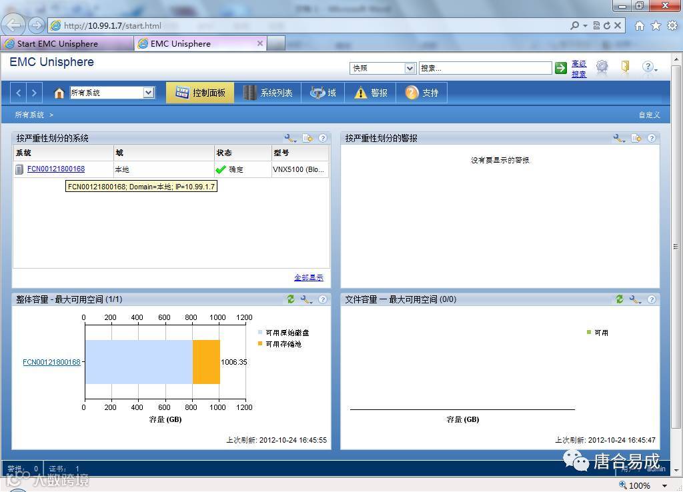Click the green search go arrow
Screen dimensions: 683x492
coord(560,68)
